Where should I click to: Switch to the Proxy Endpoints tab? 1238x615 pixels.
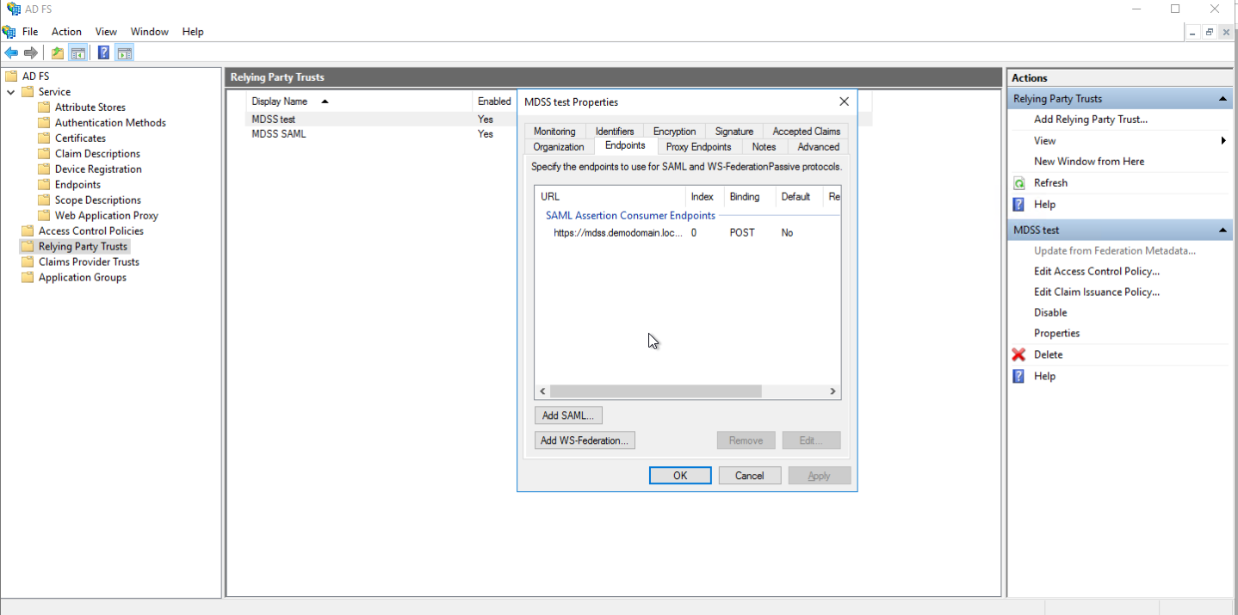click(x=698, y=147)
